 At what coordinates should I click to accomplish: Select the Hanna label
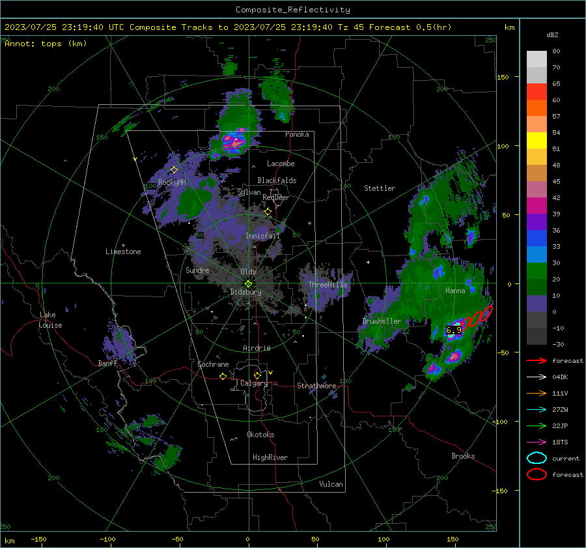pyautogui.click(x=455, y=291)
